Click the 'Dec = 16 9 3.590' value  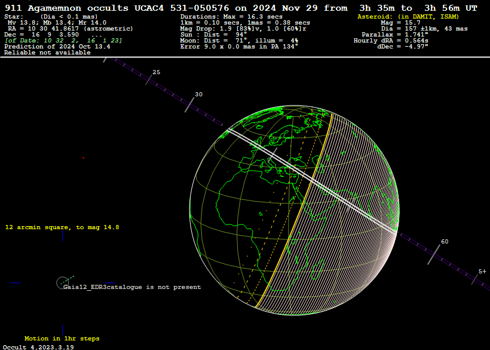[x=42, y=35]
